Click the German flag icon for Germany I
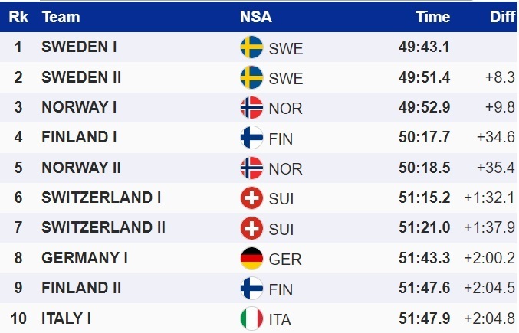Viewport: 519px width, 333px height. [252, 258]
